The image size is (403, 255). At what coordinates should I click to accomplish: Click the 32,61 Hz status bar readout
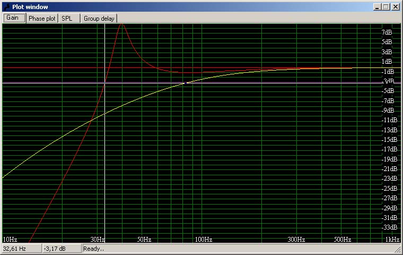[21, 249]
